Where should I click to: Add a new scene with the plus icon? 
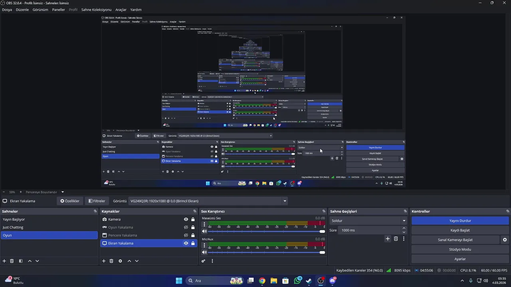pyautogui.click(x=4, y=261)
